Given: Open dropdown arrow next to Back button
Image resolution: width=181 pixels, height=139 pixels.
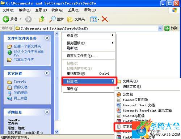Looking at the screenshot, I should tap(21, 19).
